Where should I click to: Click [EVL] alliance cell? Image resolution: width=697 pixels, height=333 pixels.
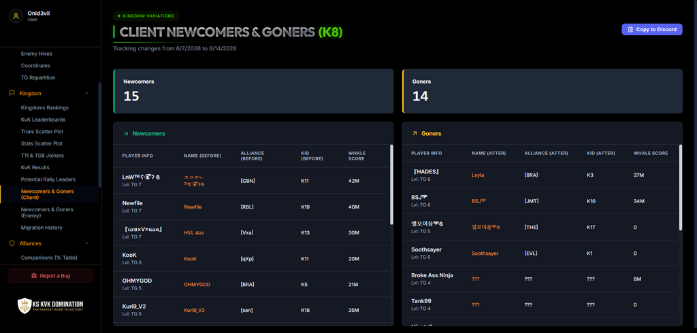[x=531, y=253]
